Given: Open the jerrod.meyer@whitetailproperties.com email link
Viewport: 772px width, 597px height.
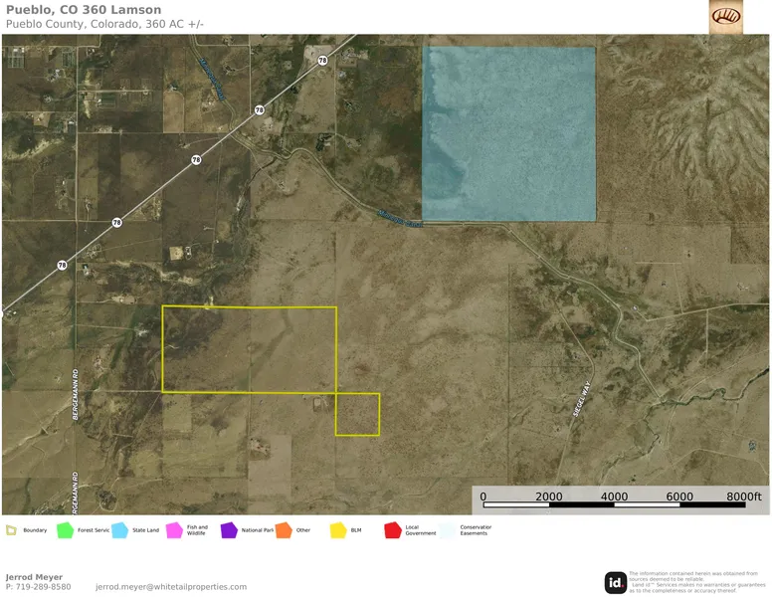Looking at the screenshot, I should 171,587.
